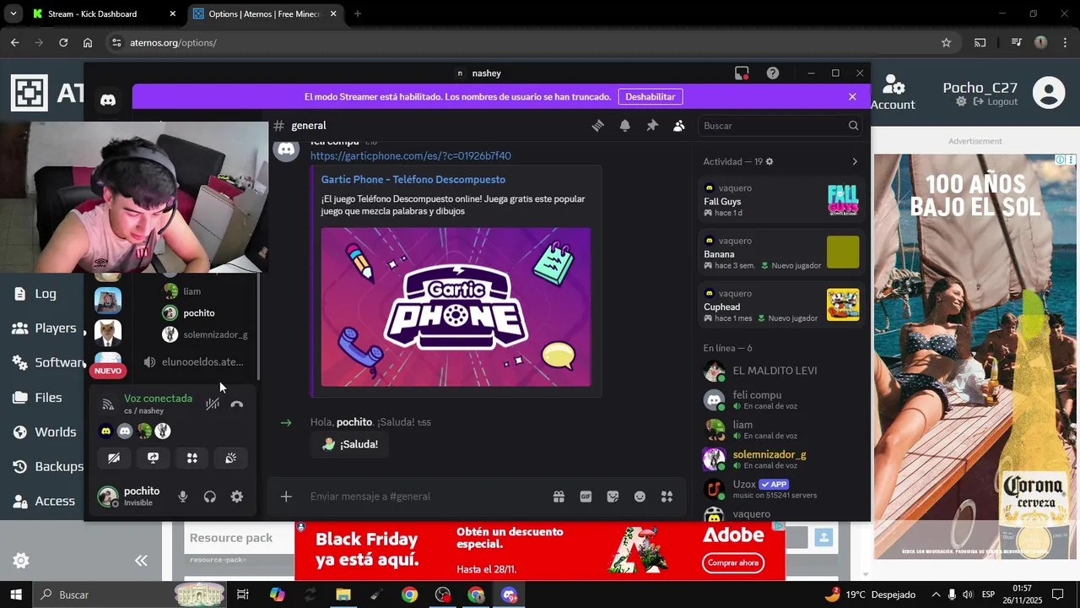
Task: Turn on camera in voice panel
Action: click(114, 458)
